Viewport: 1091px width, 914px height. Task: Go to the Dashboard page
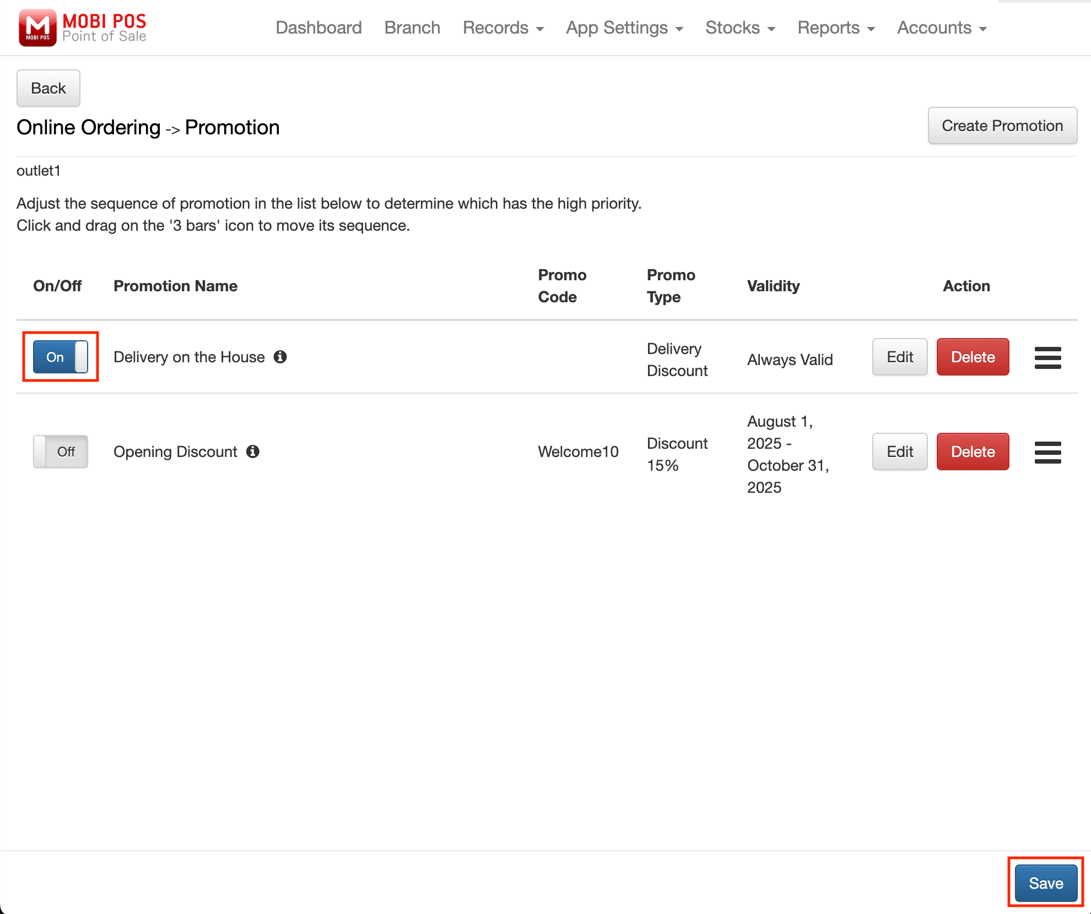(x=318, y=28)
